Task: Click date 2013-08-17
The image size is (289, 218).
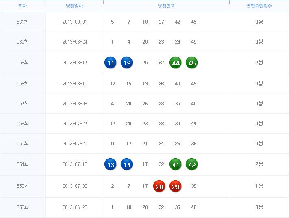Action: click(x=75, y=63)
